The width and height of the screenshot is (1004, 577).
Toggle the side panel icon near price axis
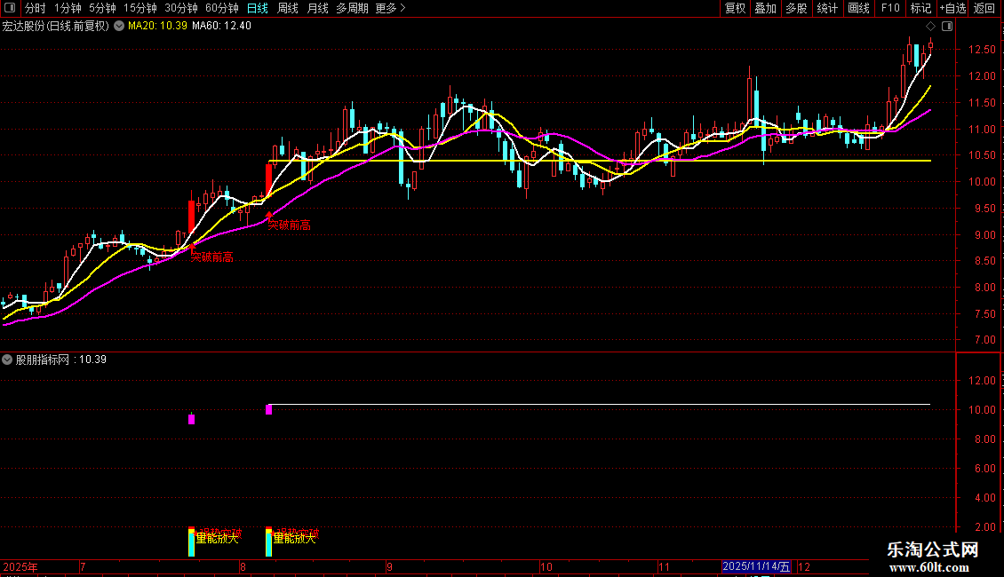pyautogui.click(x=947, y=27)
